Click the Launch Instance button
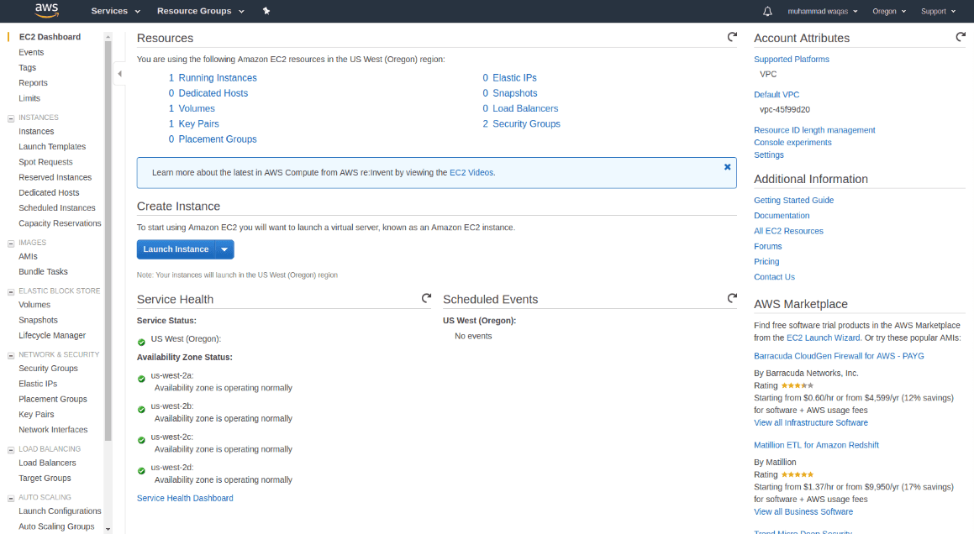Image resolution: width=974 pixels, height=534 pixels. click(x=176, y=249)
